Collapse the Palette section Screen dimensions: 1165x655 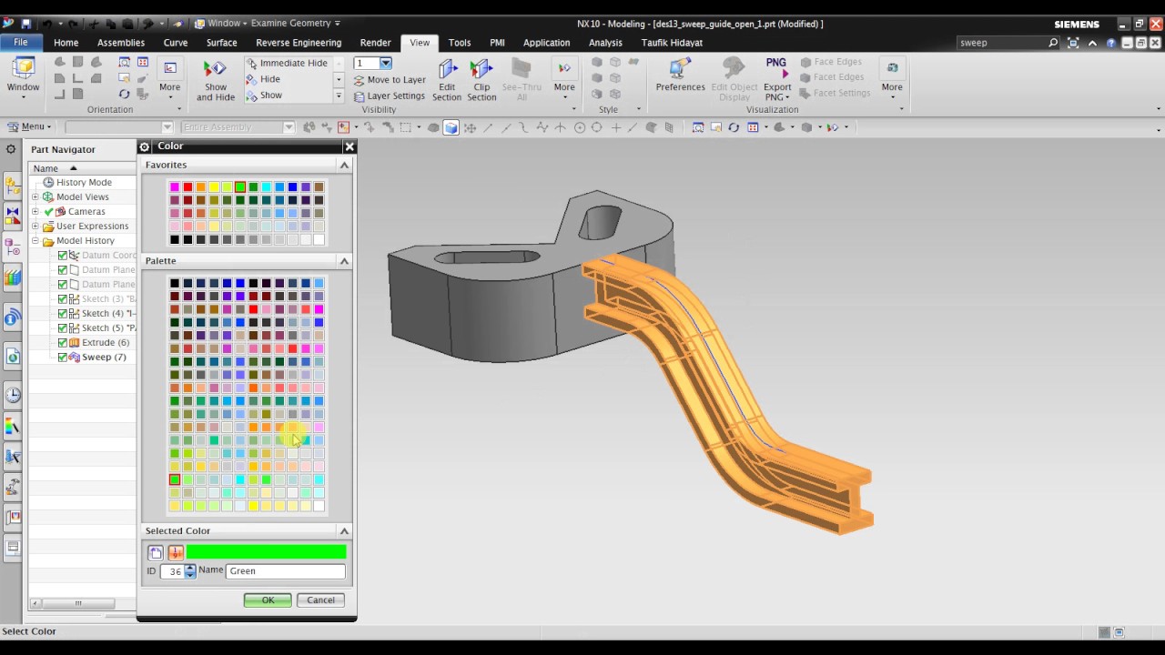tap(344, 261)
